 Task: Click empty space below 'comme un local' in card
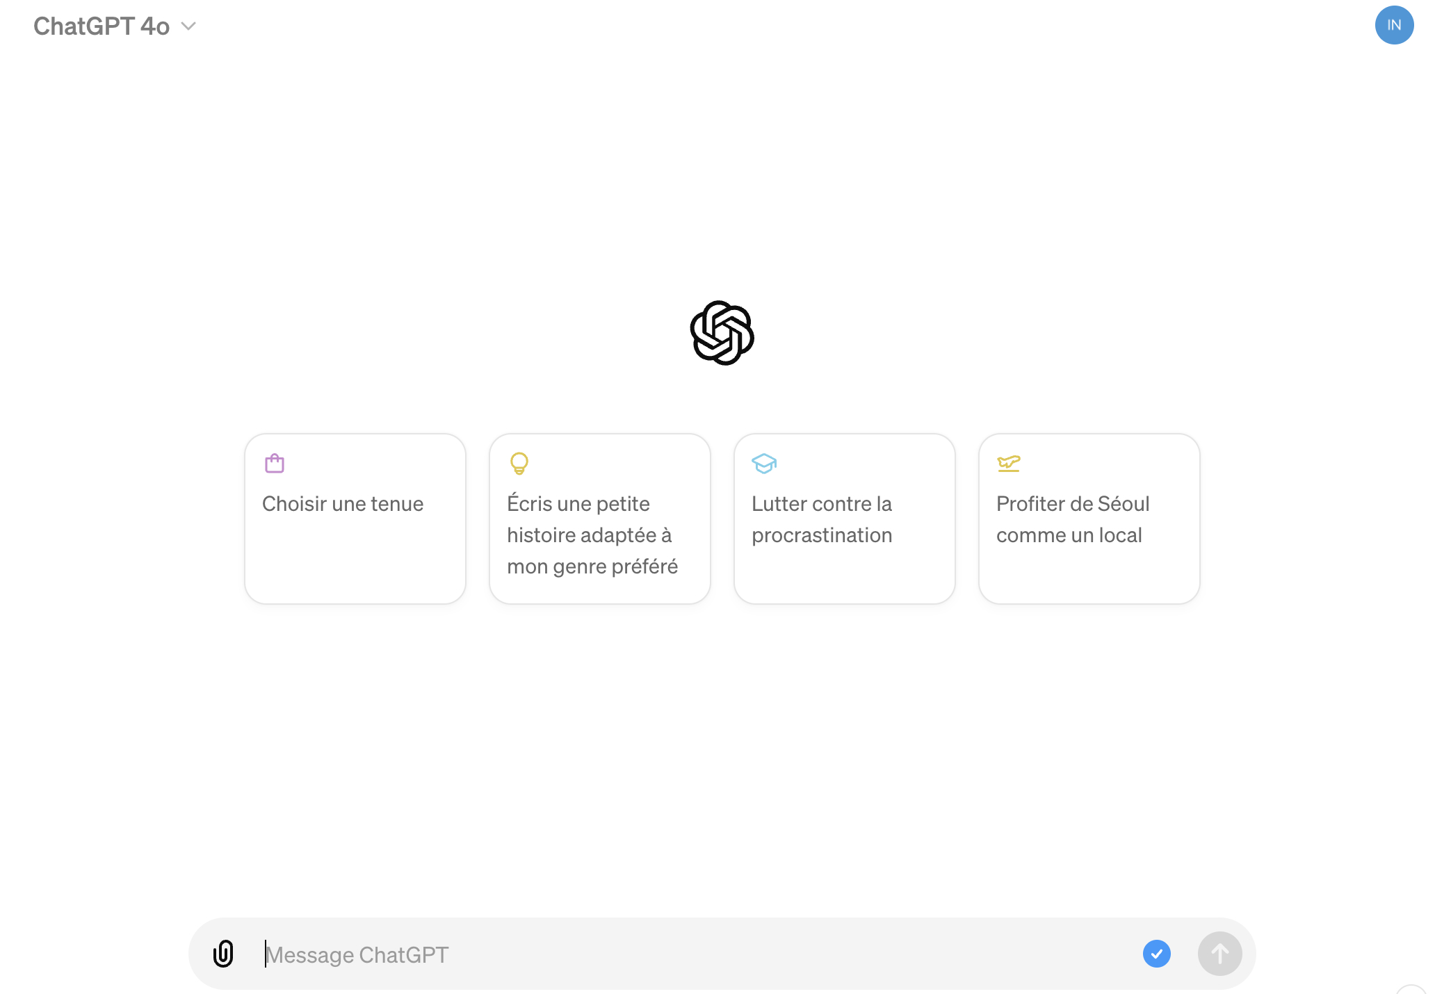point(1089,576)
